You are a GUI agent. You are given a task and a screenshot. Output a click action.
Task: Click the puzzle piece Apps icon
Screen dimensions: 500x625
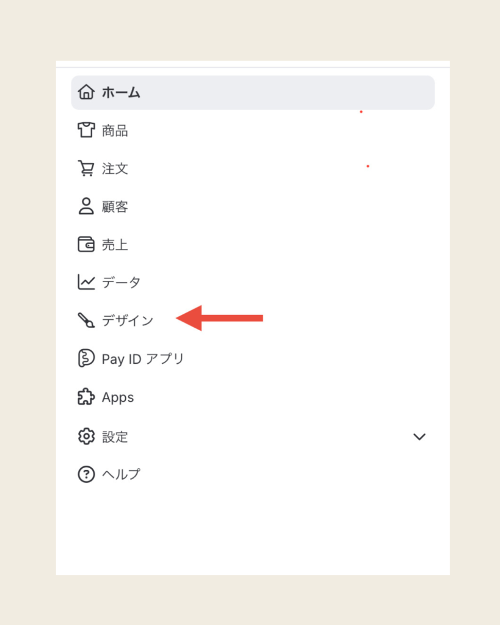click(x=86, y=397)
